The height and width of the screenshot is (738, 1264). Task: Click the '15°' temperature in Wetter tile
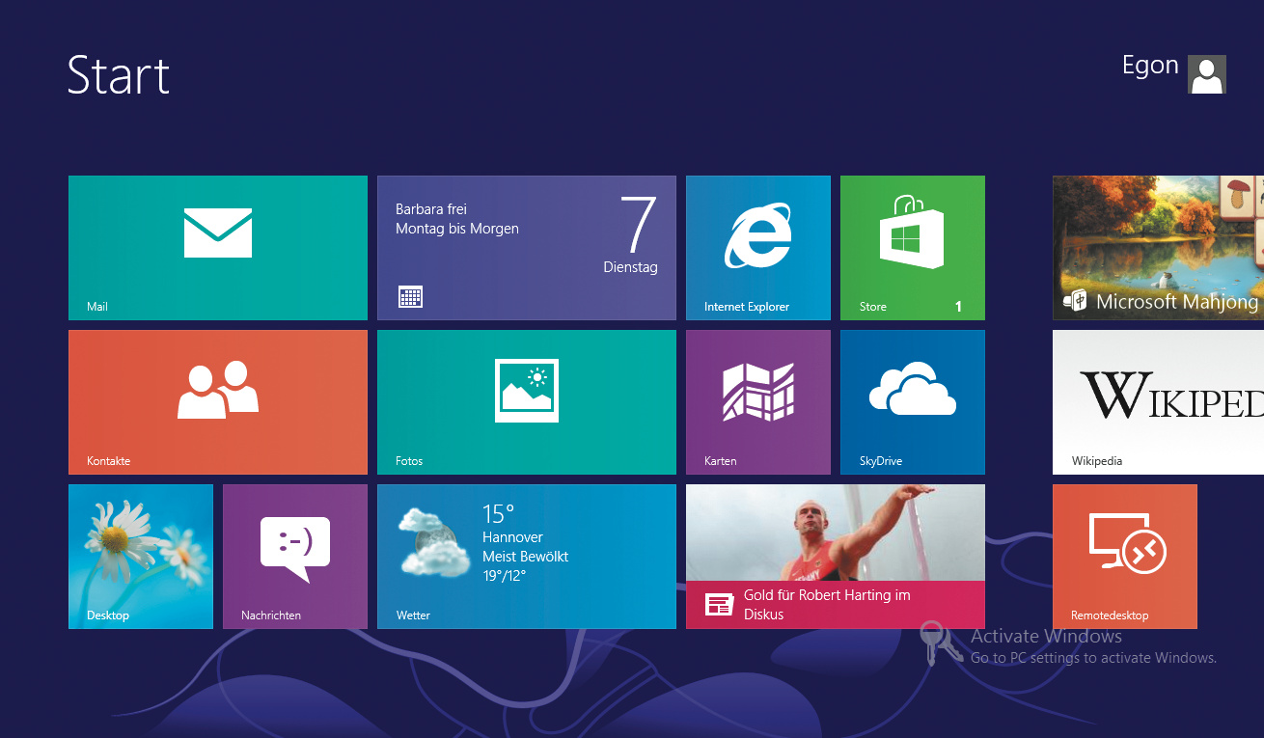pyautogui.click(x=499, y=513)
